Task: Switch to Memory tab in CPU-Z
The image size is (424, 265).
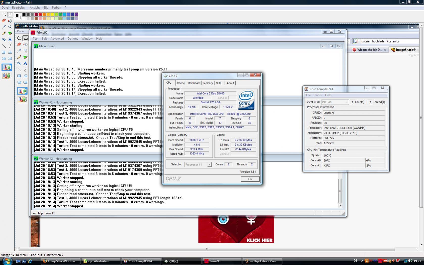Action: tap(208, 83)
